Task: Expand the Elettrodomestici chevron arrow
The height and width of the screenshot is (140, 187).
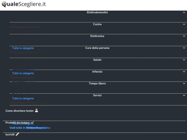Action: tap(184, 12)
